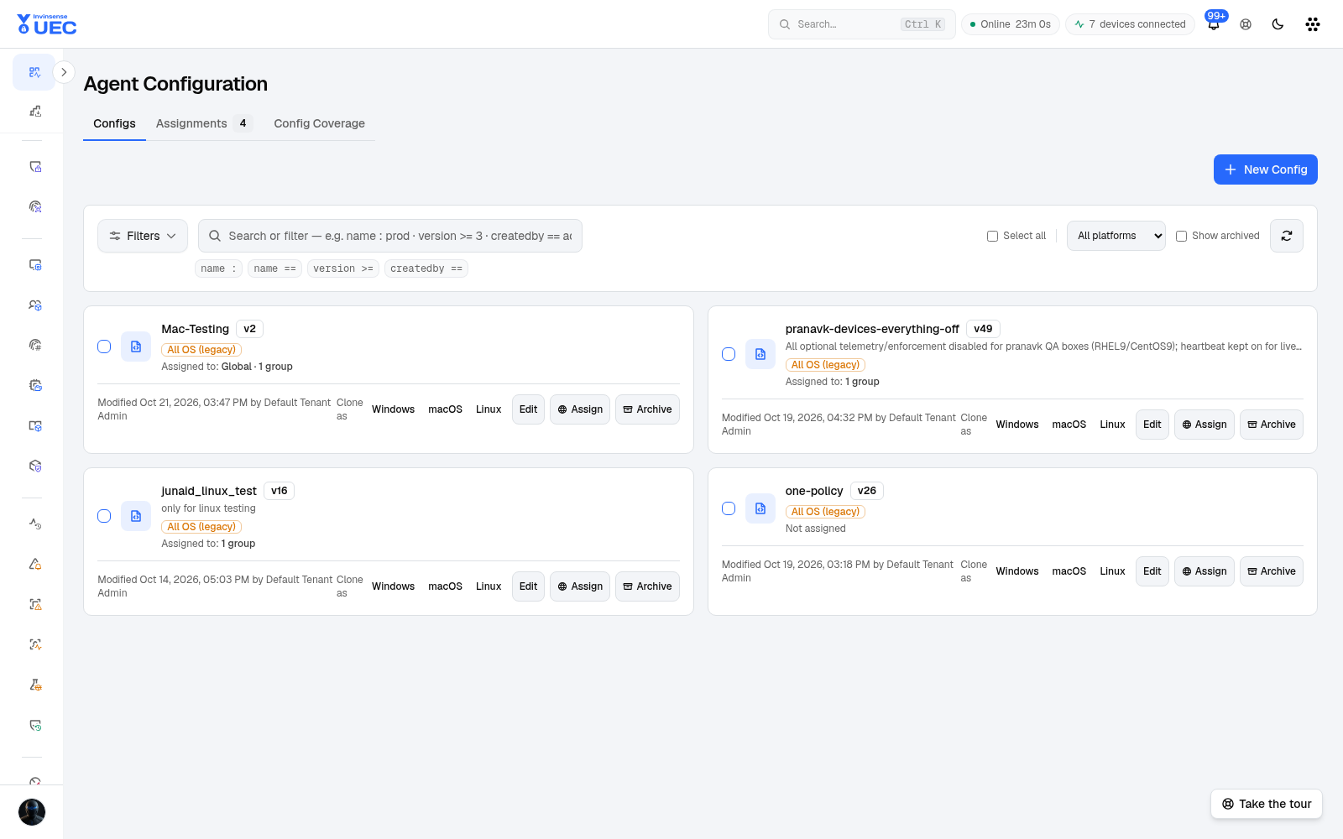Screen dimensions: 1343x839
Task: Clone one-policy as Windows
Action: coord(1017,571)
